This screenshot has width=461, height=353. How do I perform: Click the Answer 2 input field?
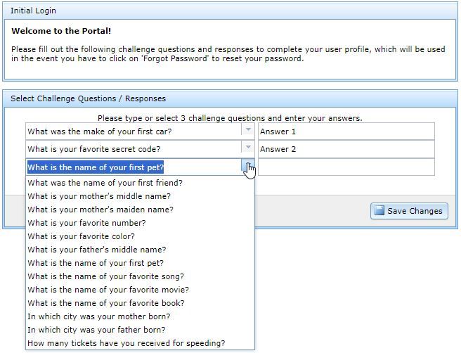(346, 149)
